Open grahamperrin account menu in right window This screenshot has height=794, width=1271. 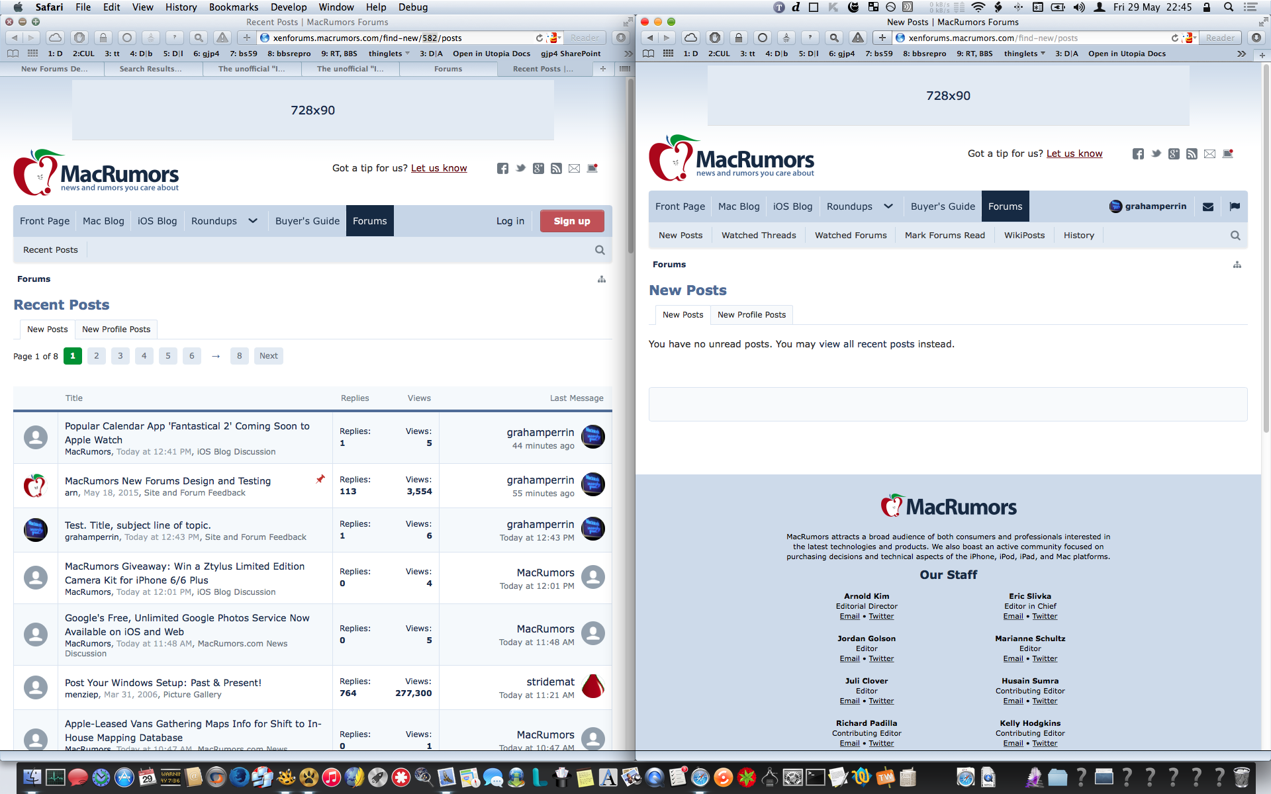tap(1148, 206)
